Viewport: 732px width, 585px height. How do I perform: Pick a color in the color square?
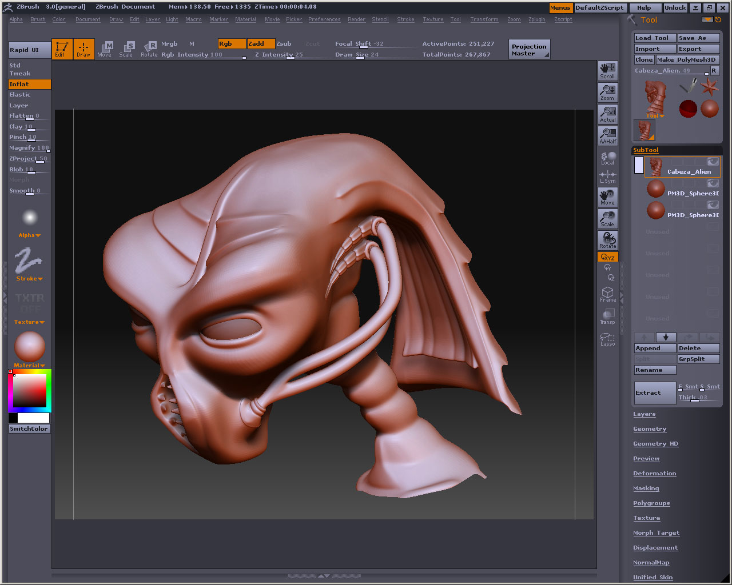click(x=30, y=391)
